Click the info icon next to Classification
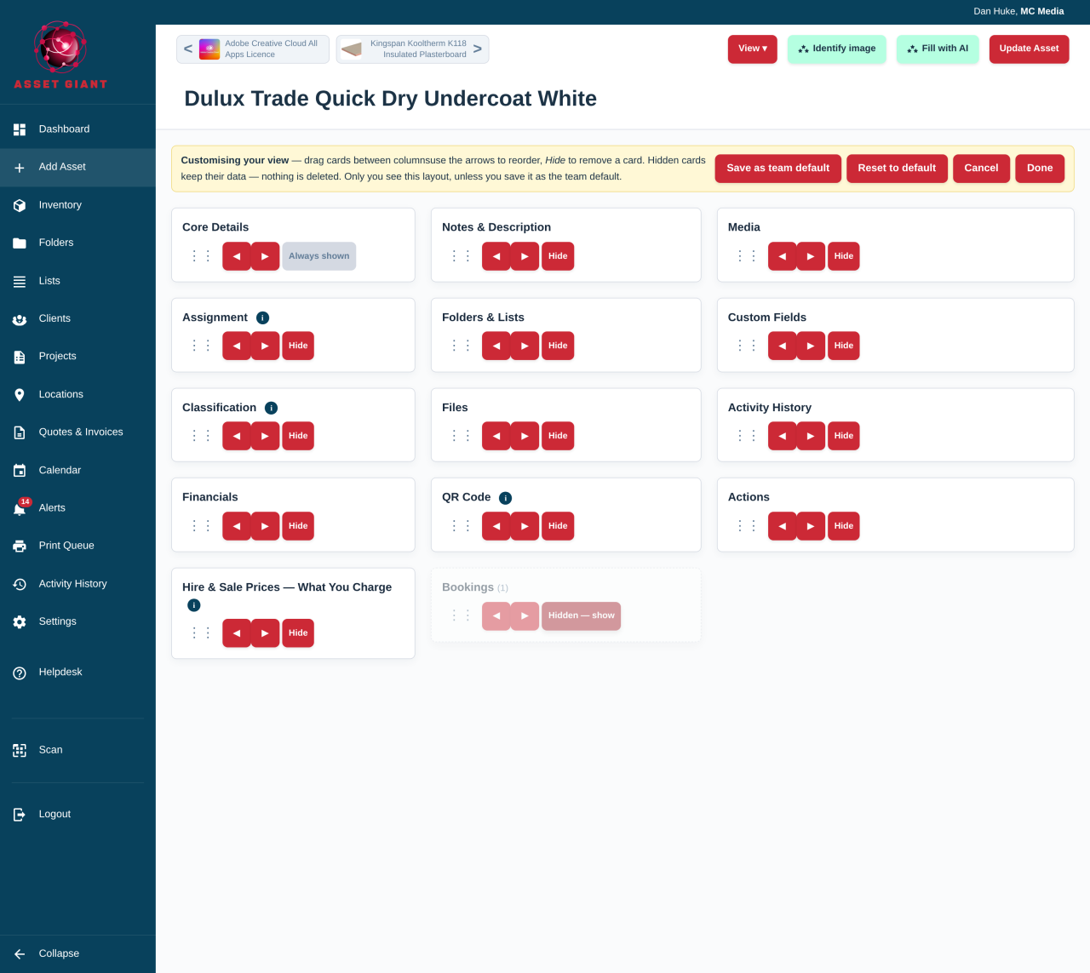 (x=271, y=408)
